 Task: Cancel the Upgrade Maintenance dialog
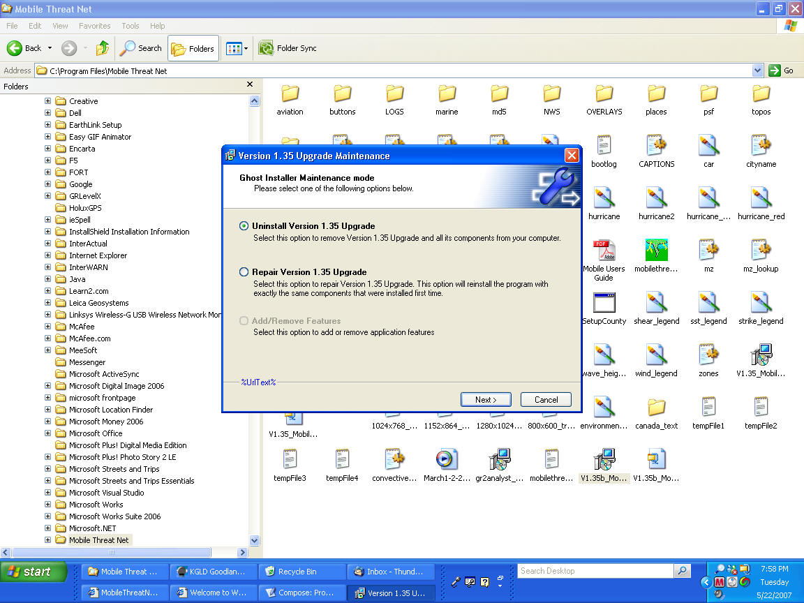coord(546,400)
